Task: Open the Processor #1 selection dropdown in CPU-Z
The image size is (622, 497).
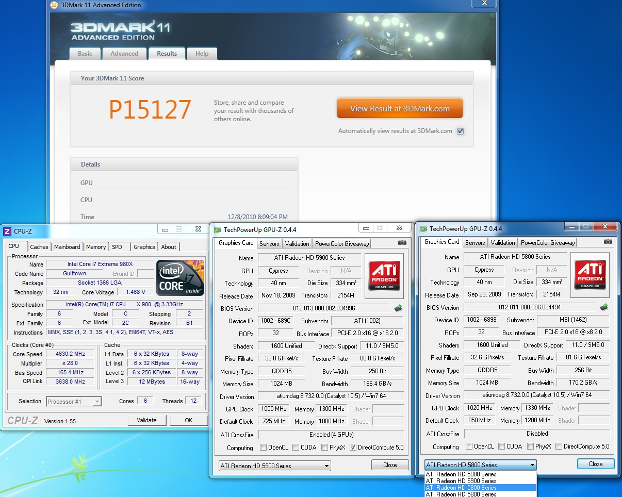Action: coord(74,401)
